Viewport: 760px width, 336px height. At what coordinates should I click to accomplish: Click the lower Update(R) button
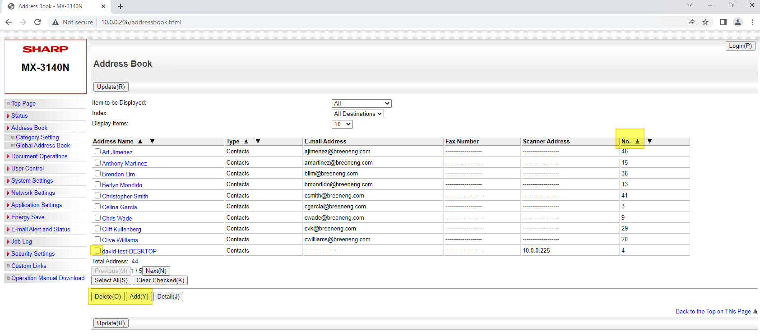(x=111, y=323)
